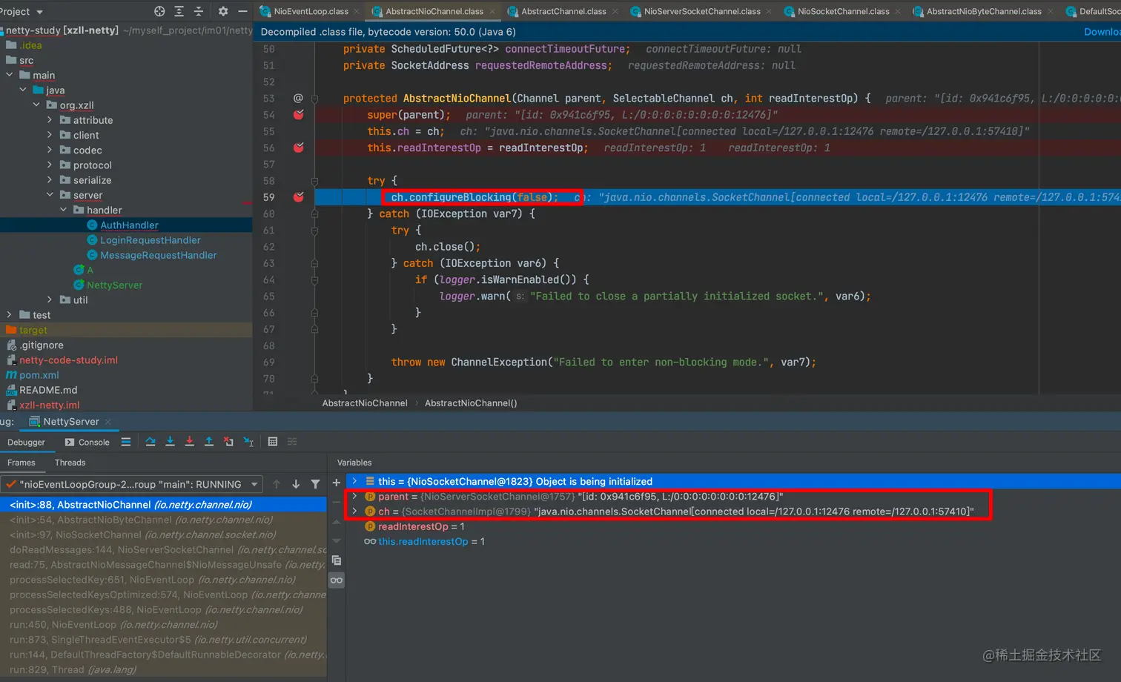Close the NettyServer debug session tab
This screenshot has width=1121, height=682.
pyautogui.click(x=108, y=422)
